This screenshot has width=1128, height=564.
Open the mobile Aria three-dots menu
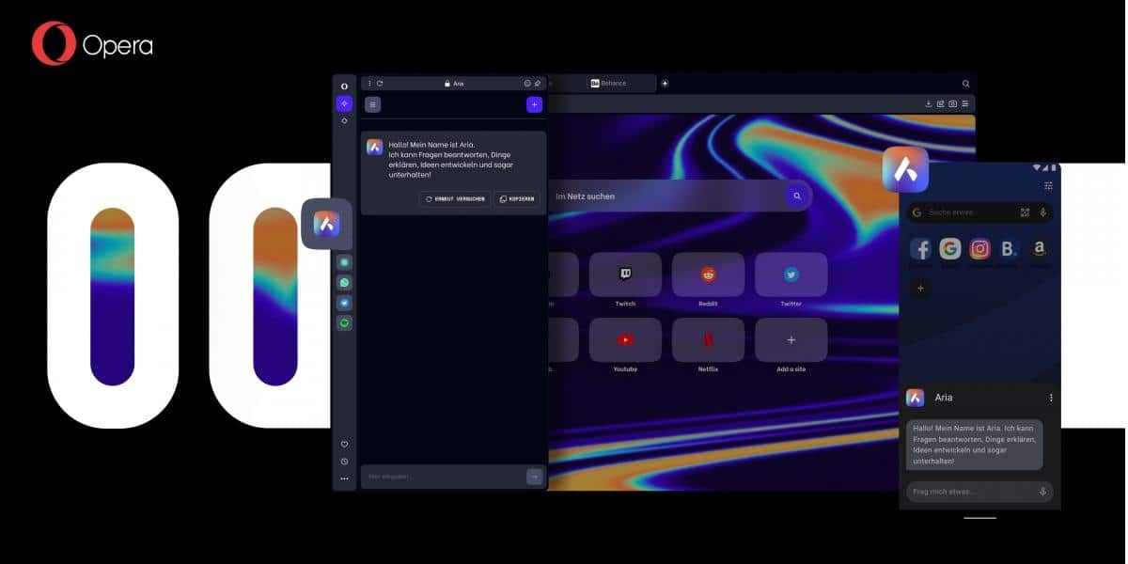[x=1051, y=398]
